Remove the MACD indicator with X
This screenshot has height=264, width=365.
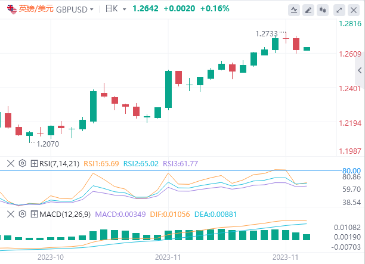tap(10, 213)
